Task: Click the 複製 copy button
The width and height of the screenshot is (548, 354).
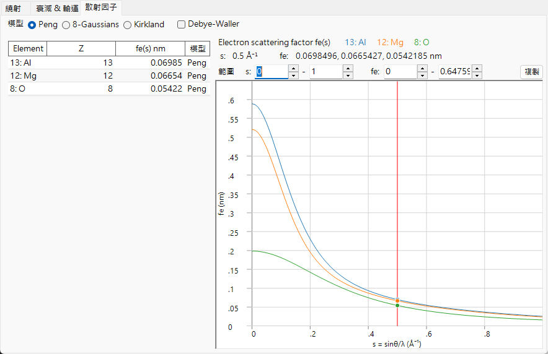Action: tap(532, 72)
